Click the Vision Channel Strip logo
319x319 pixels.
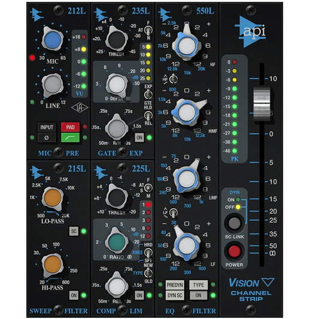point(251,290)
